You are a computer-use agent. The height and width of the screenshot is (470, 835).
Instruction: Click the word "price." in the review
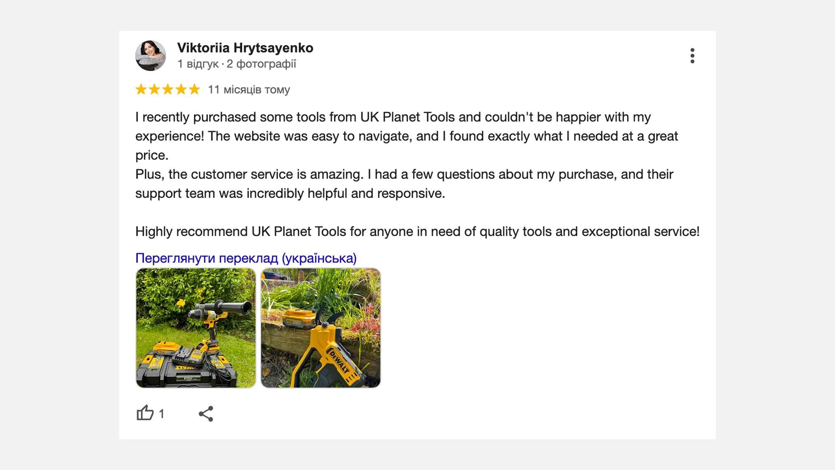152,155
